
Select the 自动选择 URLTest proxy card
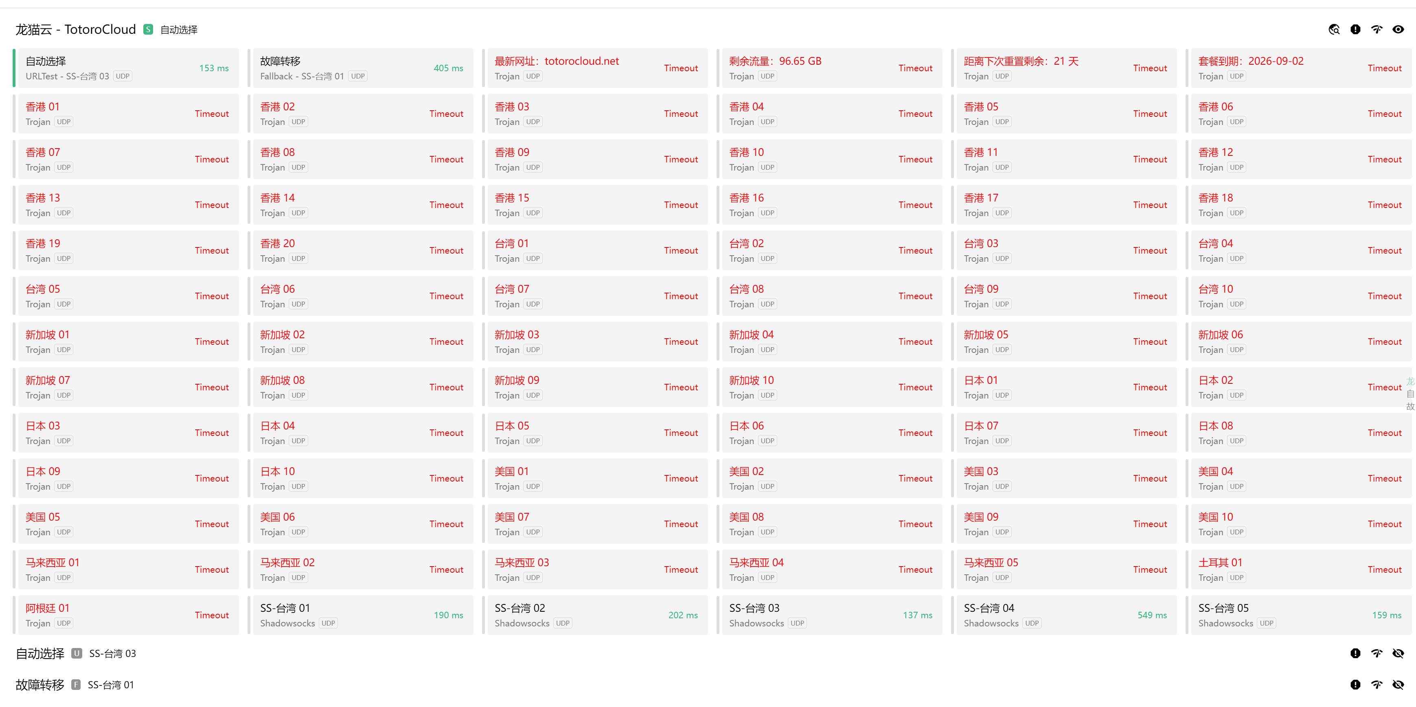(127, 68)
